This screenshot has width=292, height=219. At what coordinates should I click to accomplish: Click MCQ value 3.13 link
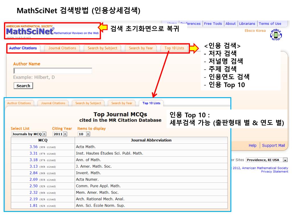point(34,166)
